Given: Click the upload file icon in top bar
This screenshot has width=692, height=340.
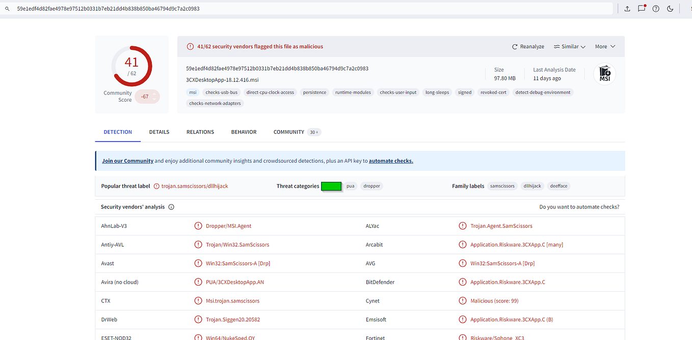Looking at the screenshot, I should (627, 9).
